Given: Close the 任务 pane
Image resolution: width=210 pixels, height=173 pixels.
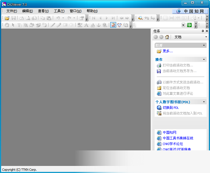Looking at the screenshot, I should 207,31.
